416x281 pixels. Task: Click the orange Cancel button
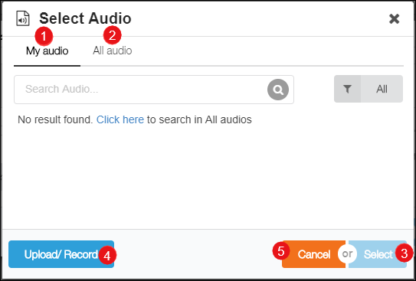point(314,254)
